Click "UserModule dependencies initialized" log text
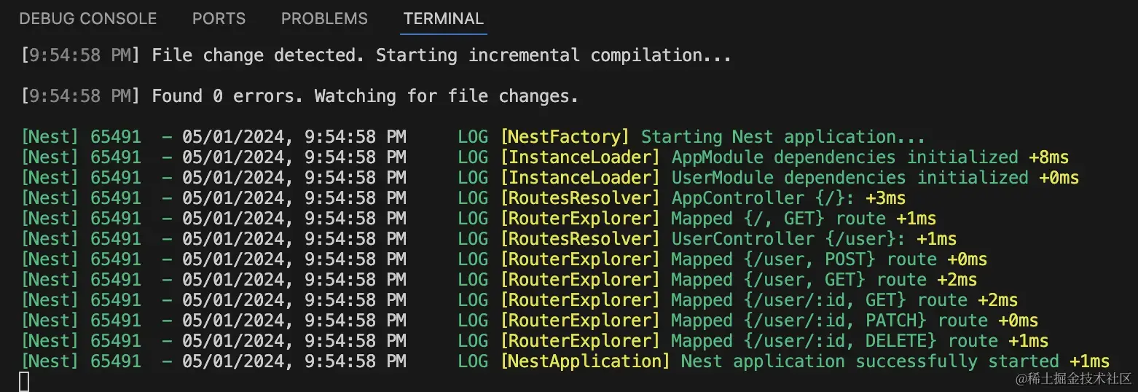 point(849,178)
